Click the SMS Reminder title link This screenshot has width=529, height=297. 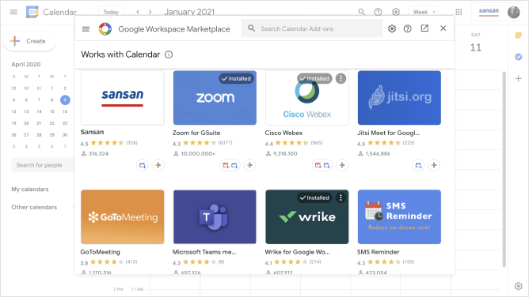379,252
